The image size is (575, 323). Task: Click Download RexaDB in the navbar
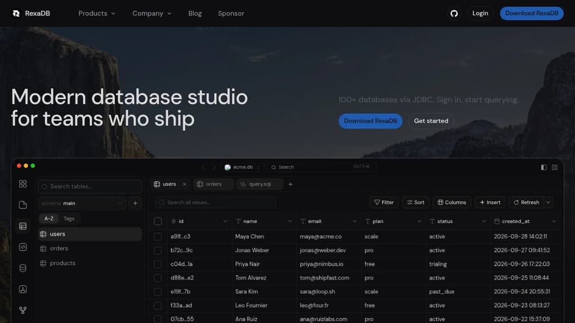tap(532, 13)
